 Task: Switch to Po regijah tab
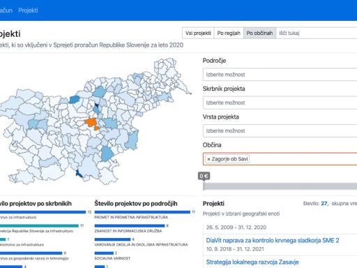[229, 33]
